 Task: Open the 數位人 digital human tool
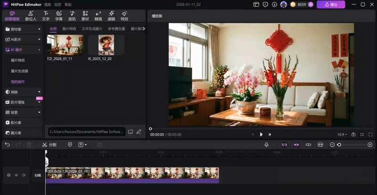[31, 16]
